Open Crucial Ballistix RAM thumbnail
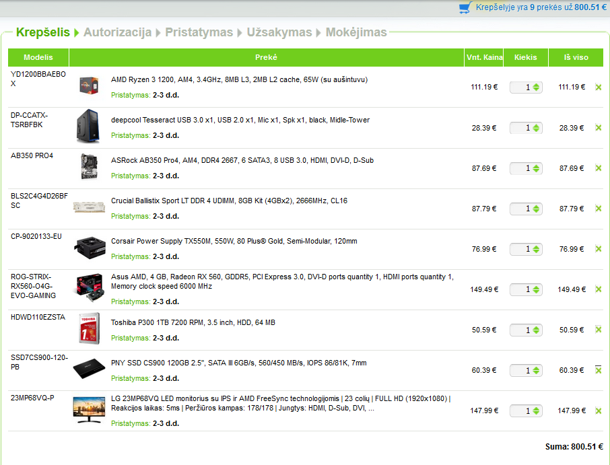Viewport: 610px width, 465px height. point(89,207)
